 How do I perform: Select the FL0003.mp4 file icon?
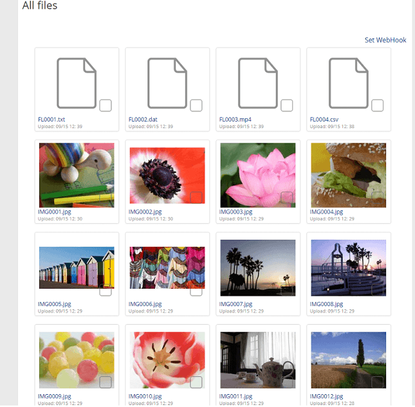(x=257, y=82)
